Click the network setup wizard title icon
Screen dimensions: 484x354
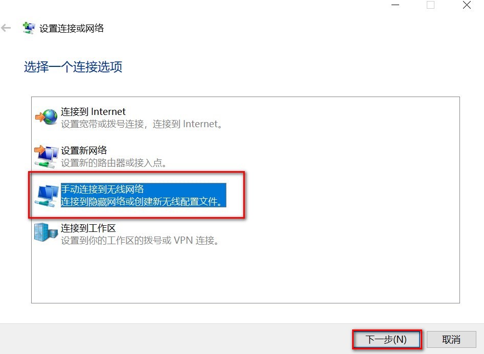pyautogui.click(x=29, y=28)
